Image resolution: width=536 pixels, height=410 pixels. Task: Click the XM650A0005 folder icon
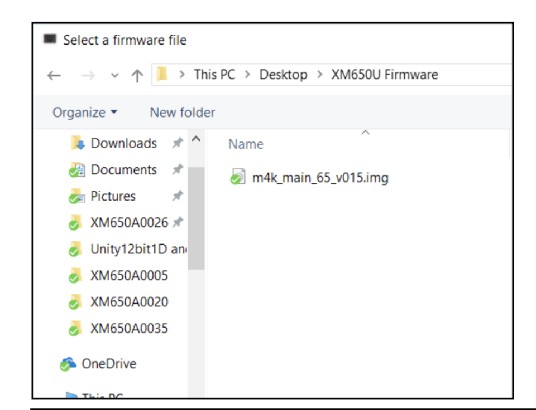click(x=74, y=276)
